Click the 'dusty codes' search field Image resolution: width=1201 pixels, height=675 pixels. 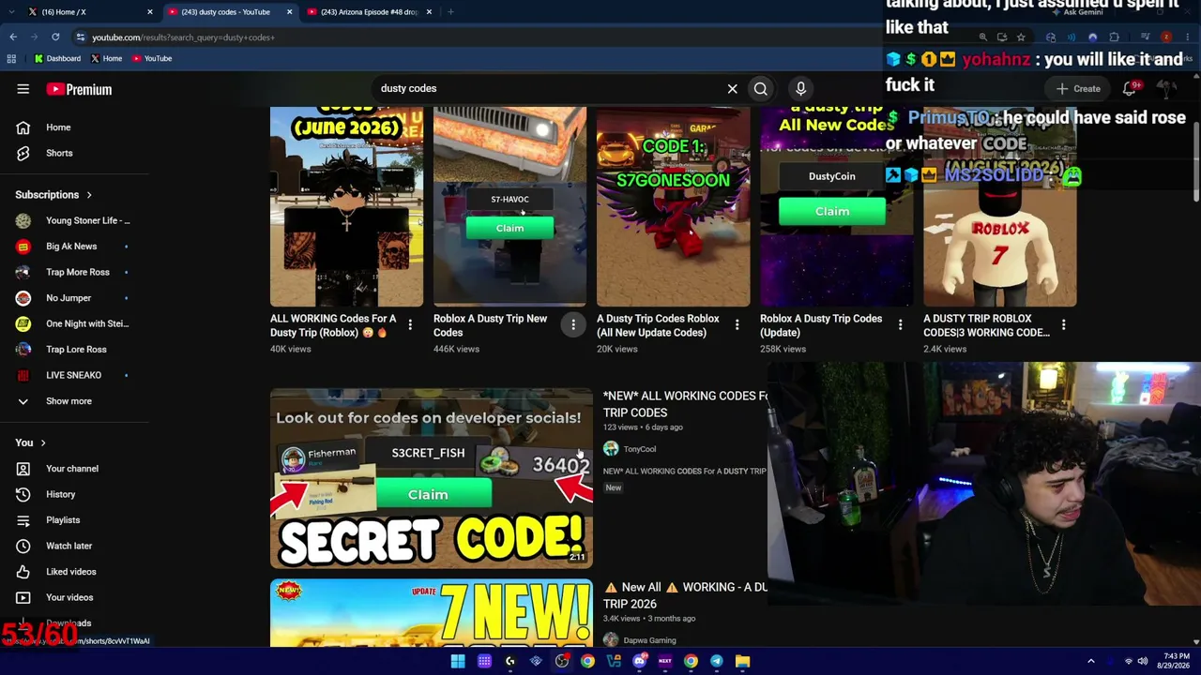(x=547, y=89)
